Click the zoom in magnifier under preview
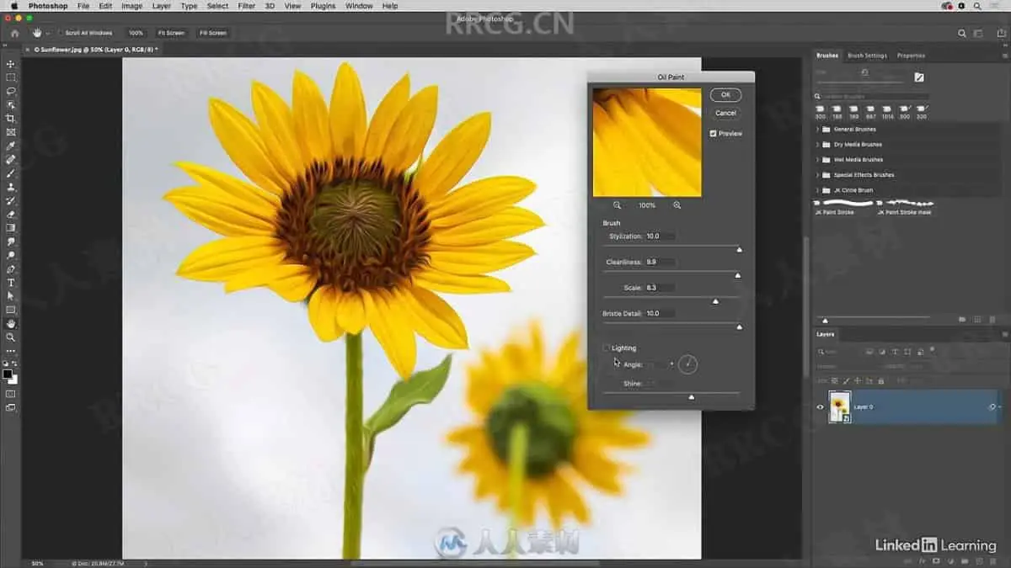This screenshot has height=568, width=1011. tap(677, 205)
